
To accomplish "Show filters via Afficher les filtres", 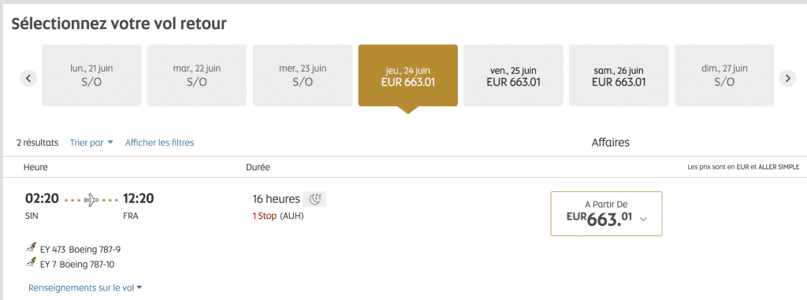I will pyautogui.click(x=159, y=143).
